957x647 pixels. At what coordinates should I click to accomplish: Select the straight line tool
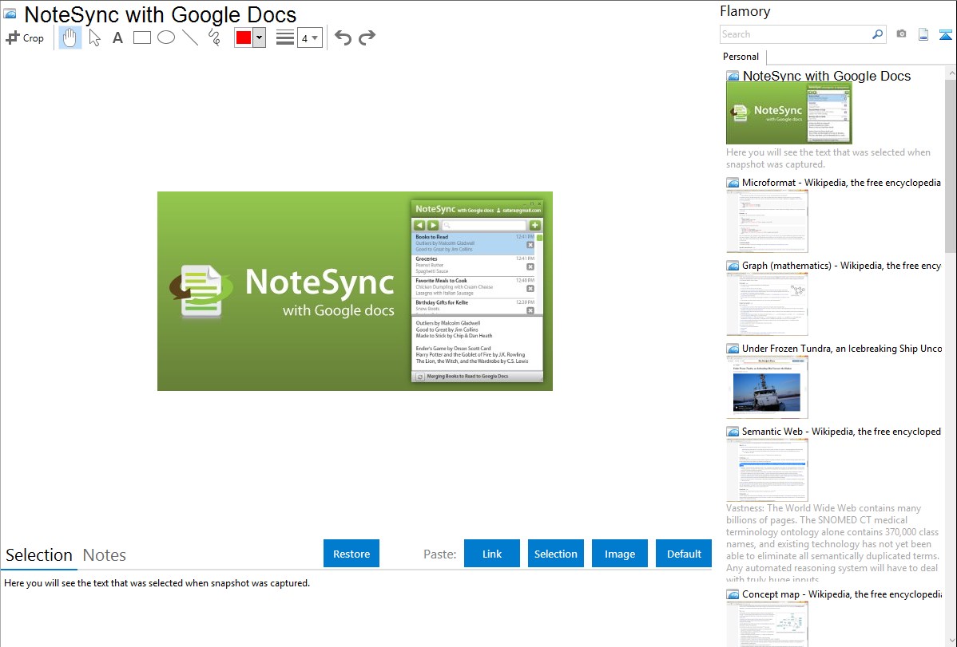point(190,37)
